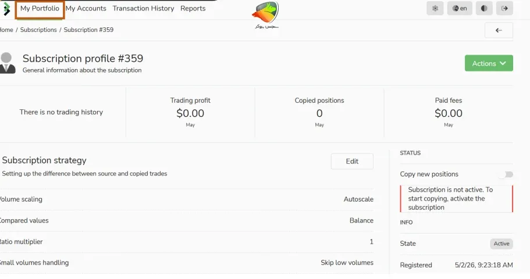Open the Reports menu item
Image resolution: width=530 pixels, height=279 pixels.
pyautogui.click(x=193, y=9)
